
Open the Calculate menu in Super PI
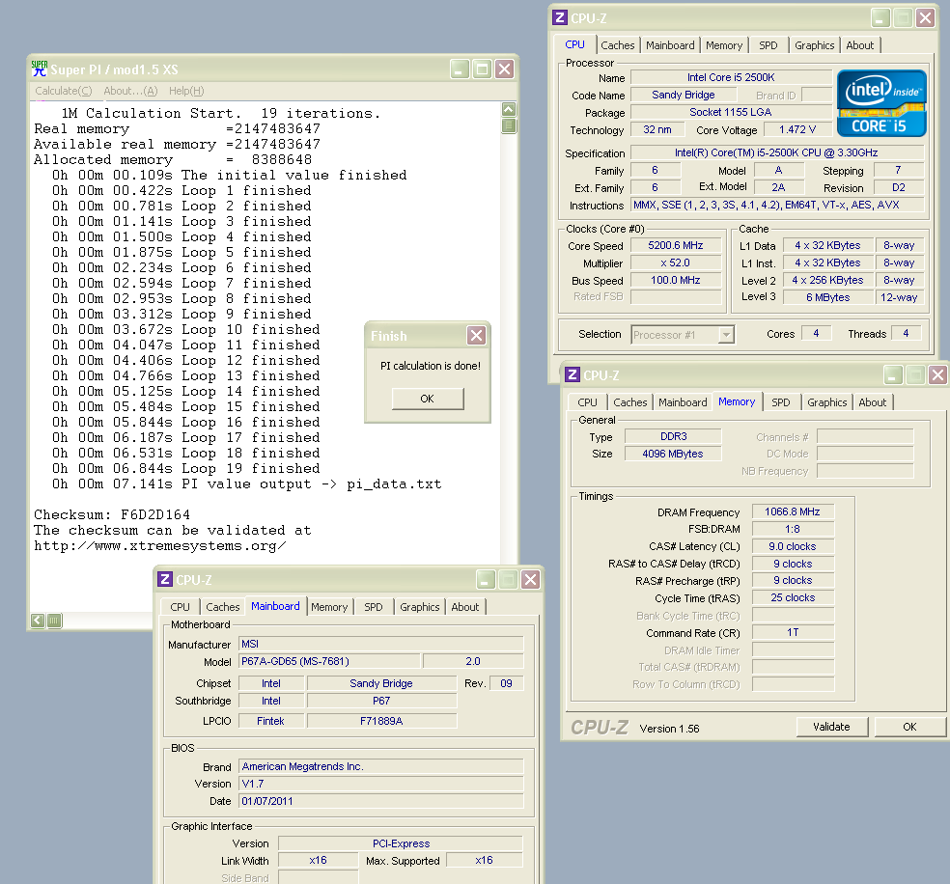pyautogui.click(x=63, y=91)
